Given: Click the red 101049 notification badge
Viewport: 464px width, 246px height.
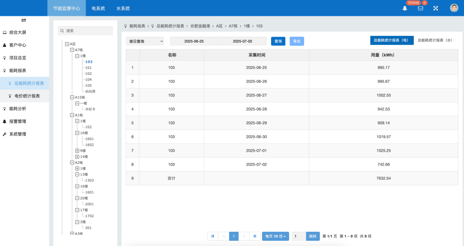Looking at the screenshot, I should pos(413,3).
